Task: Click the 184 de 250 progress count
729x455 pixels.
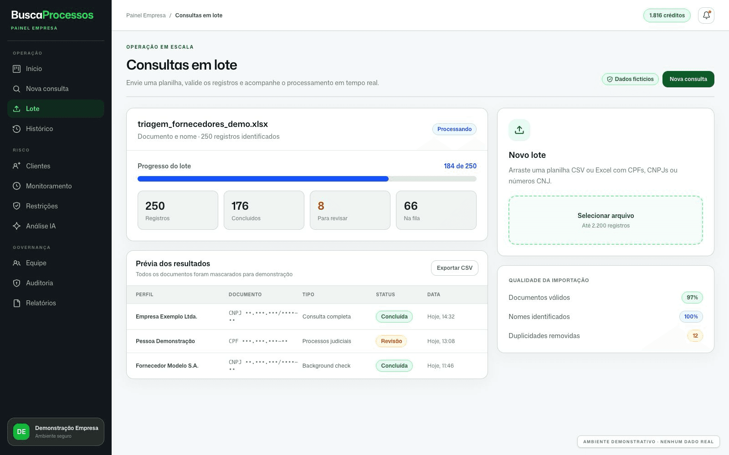Action: click(x=460, y=166)
